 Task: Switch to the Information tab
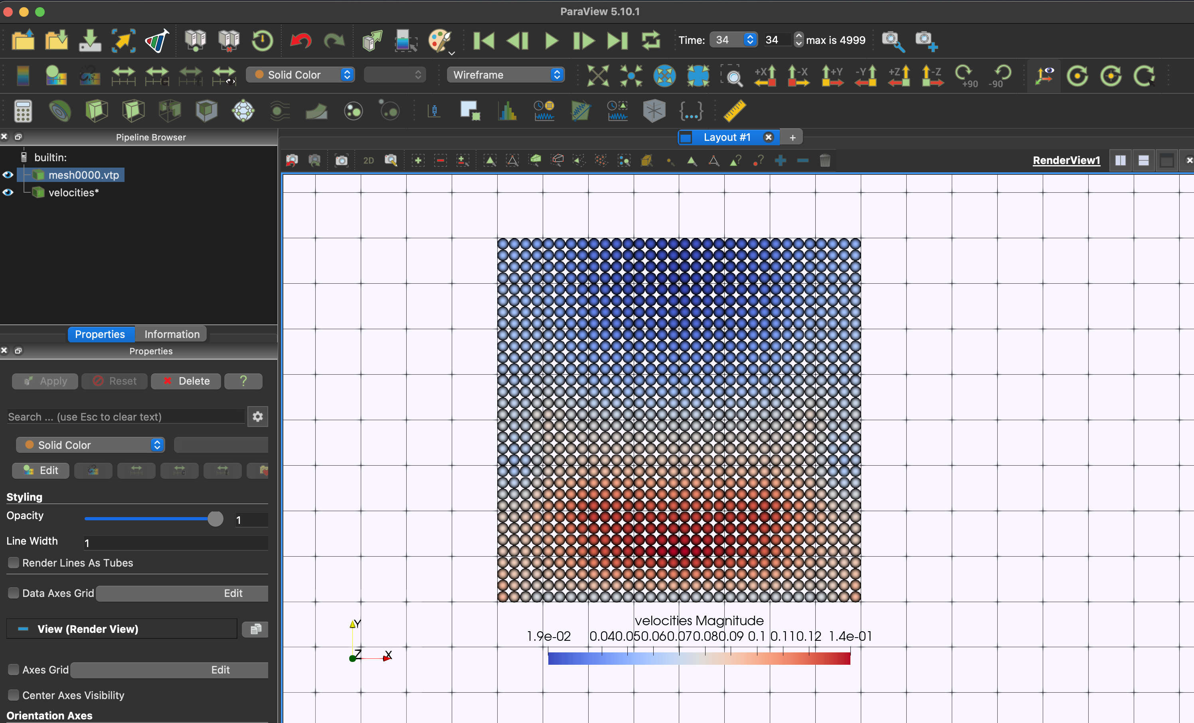[172, 334]
